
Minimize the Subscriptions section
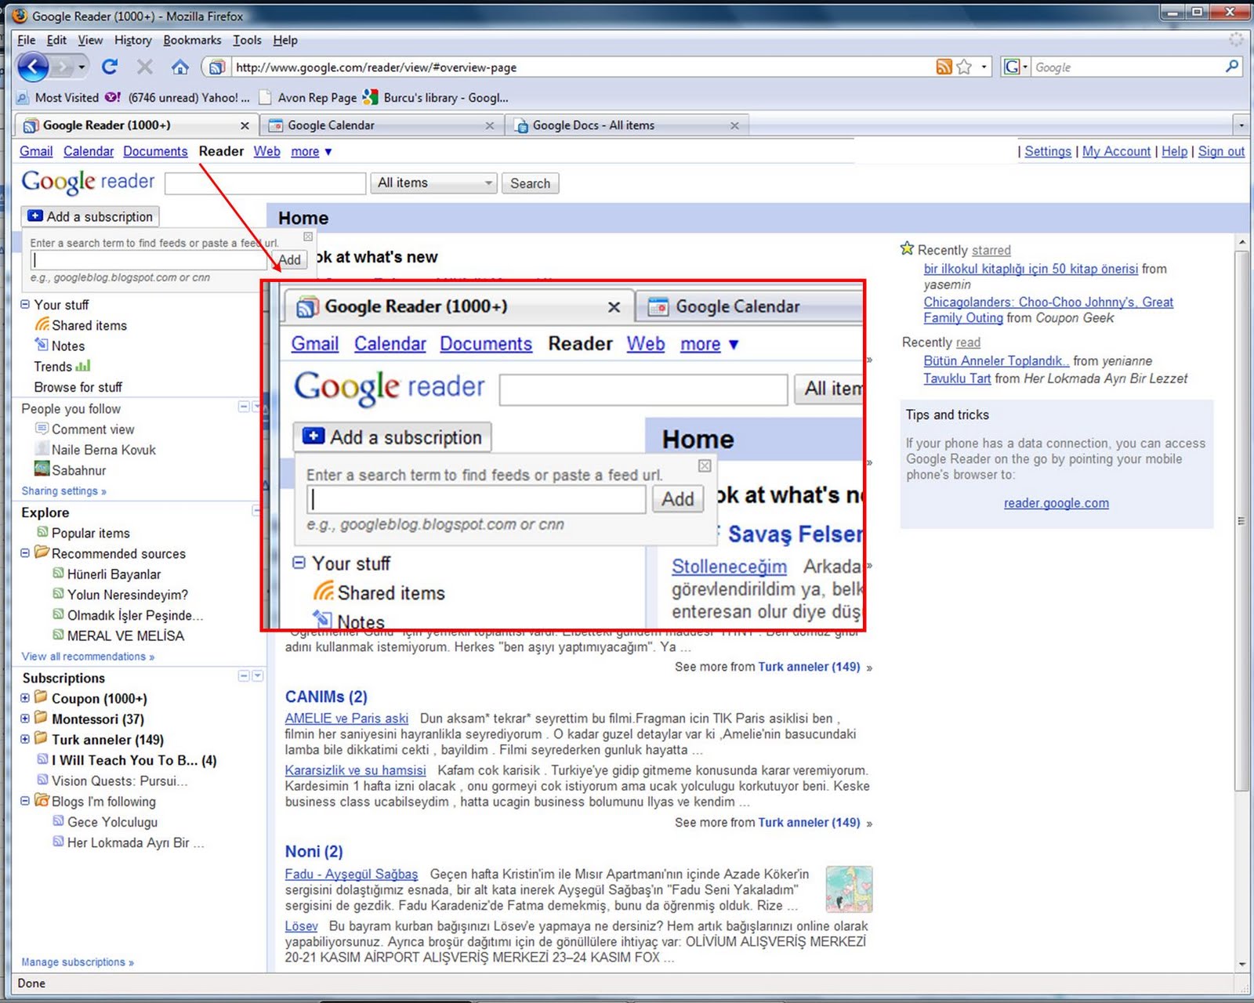[244, 675]
